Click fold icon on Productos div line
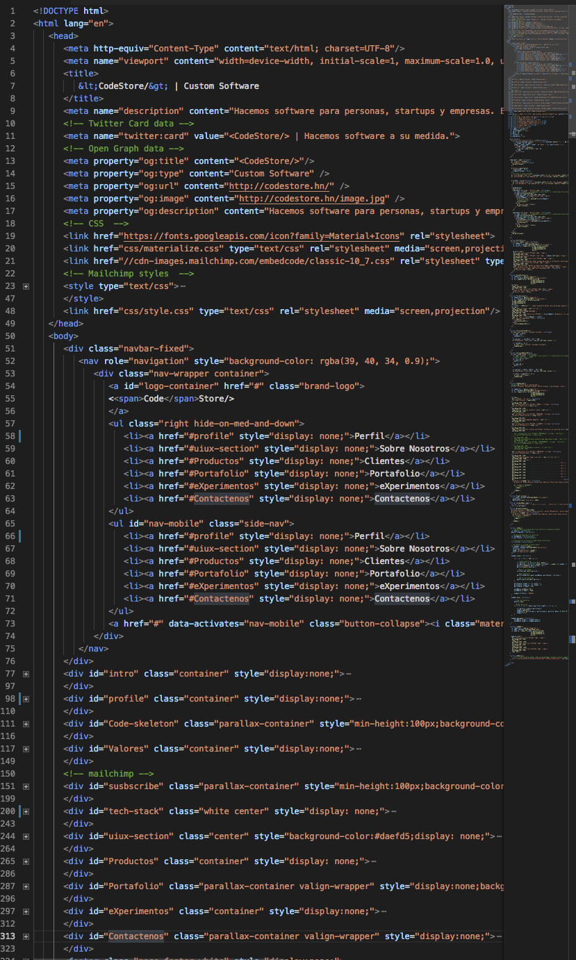Screen dimensions: 576x960 pos(26,861)
